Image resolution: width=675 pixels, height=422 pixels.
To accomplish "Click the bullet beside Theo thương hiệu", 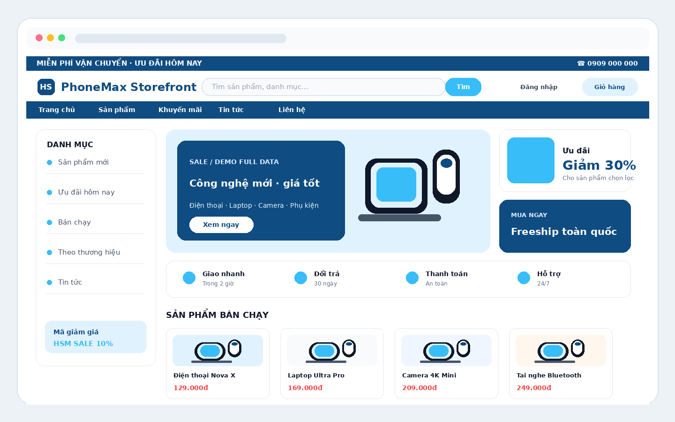I will (49, 252).
